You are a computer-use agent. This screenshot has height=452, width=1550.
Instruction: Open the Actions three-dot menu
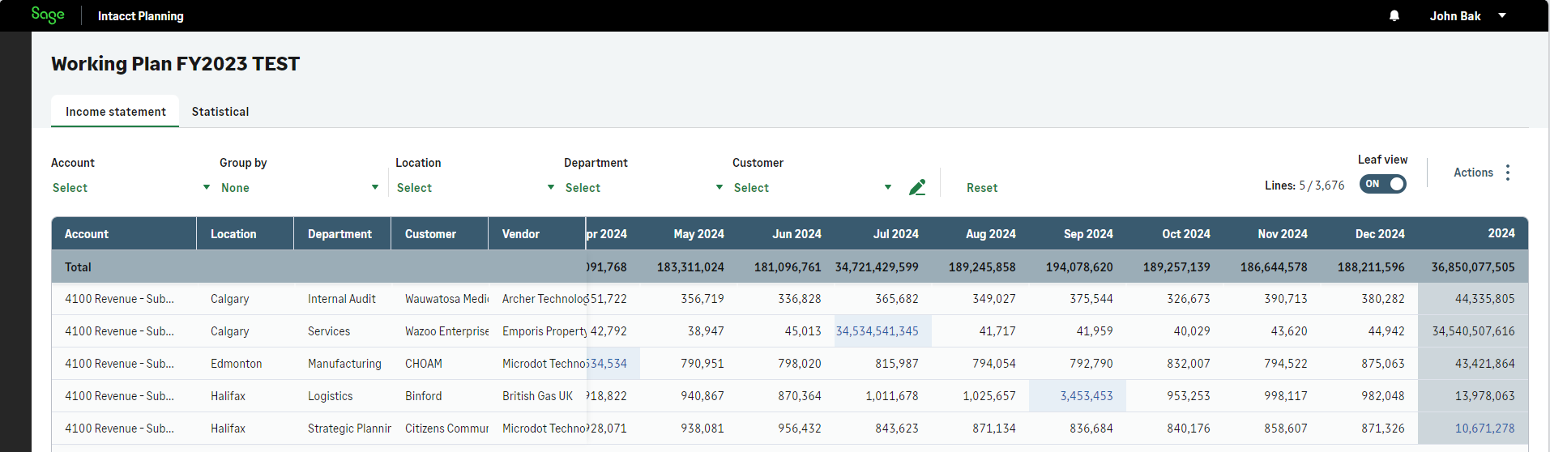pyautogui.click(x=1508, y=173)
